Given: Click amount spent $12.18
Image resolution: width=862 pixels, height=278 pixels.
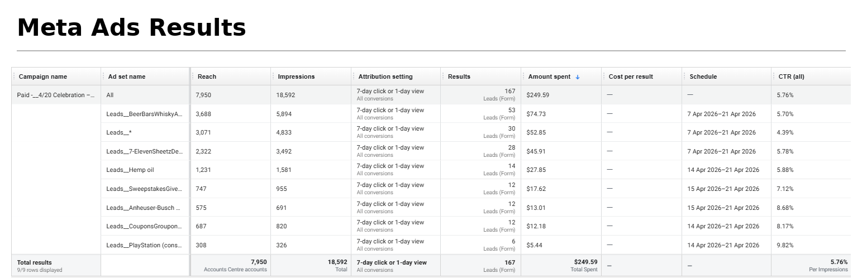Looking at the screenshot, I should tap(536, 226).
